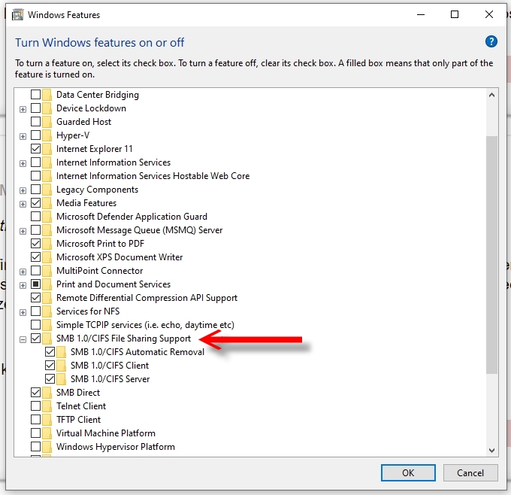Click the folder icon beside SMB Direct

(x=47, y=392)
